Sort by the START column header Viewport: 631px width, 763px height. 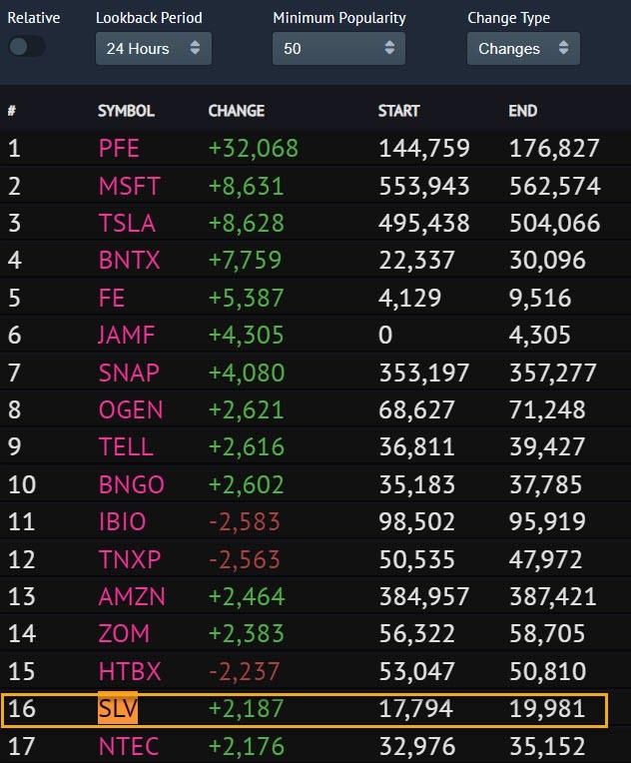pyautogui.click(x=398, y=111)
